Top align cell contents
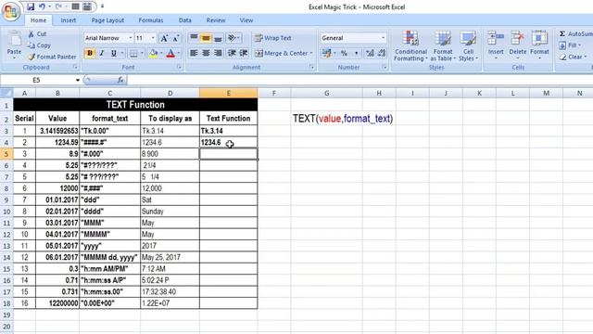The image size is (593, 334). (194, 38)
